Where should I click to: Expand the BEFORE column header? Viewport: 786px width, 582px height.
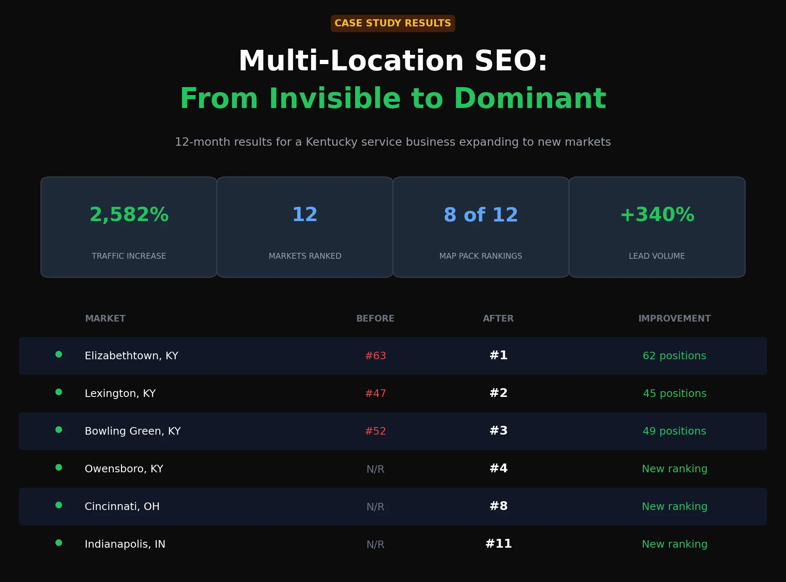click(375, 318)
